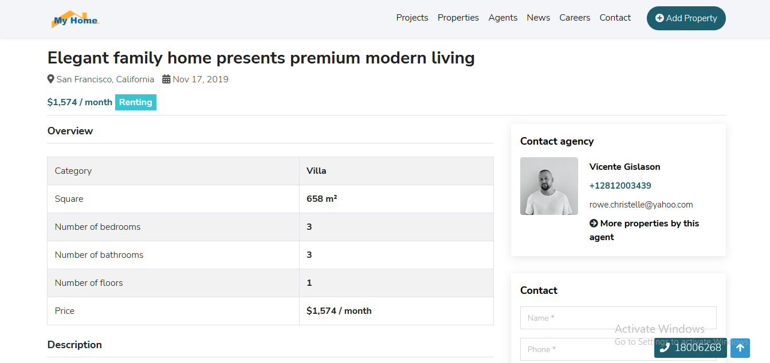Click the Add Property button
The width and height of the screenshot is (770, 363).
pos(686,18)
